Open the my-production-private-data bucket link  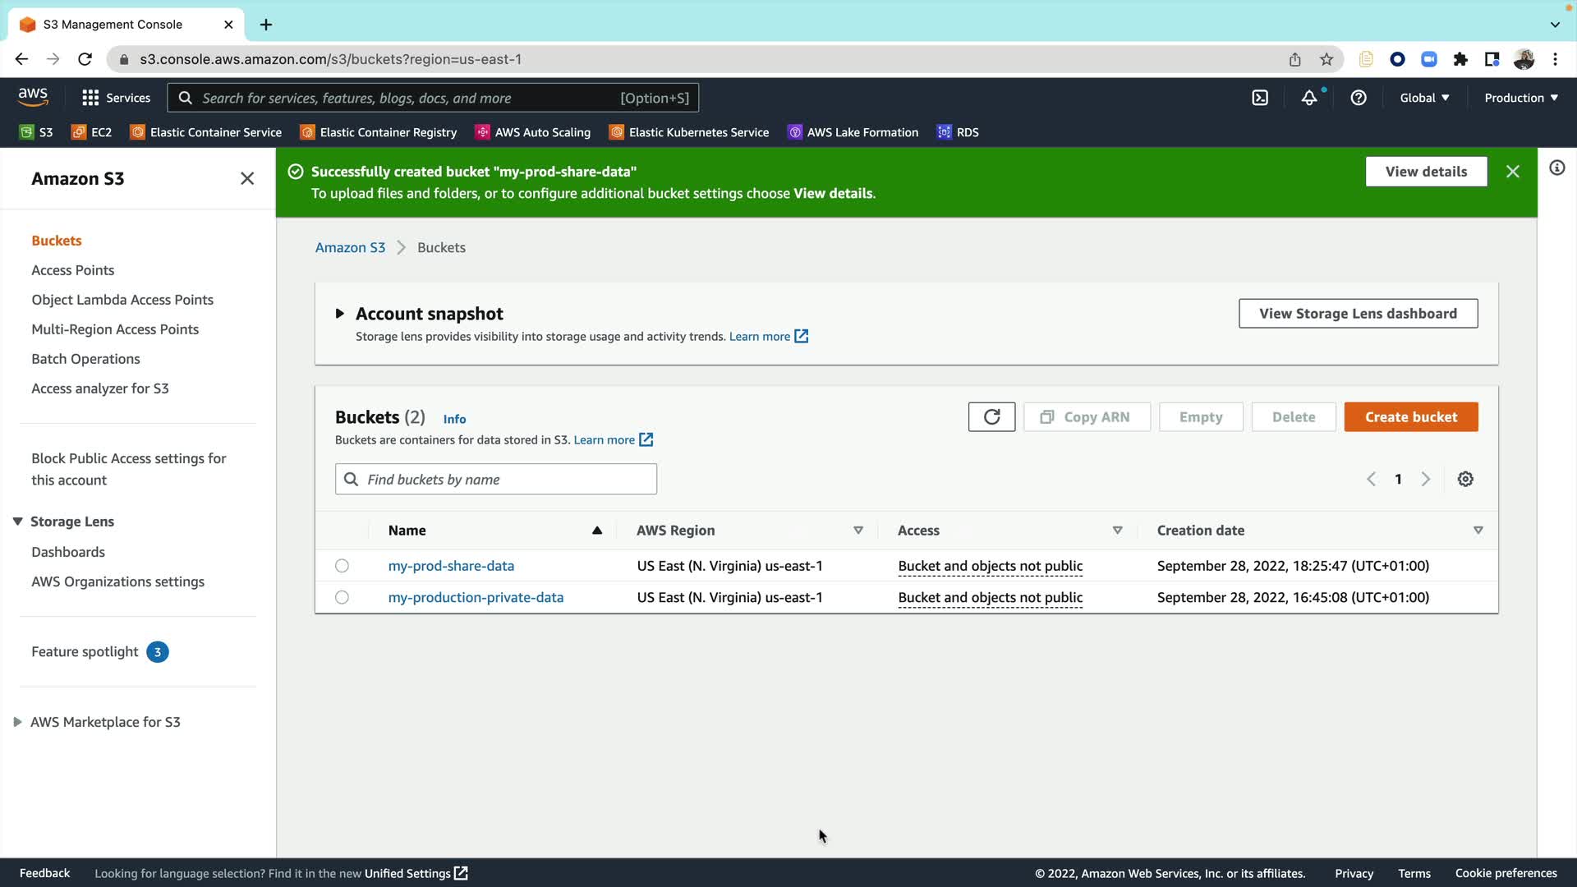[x=476, y=597]
